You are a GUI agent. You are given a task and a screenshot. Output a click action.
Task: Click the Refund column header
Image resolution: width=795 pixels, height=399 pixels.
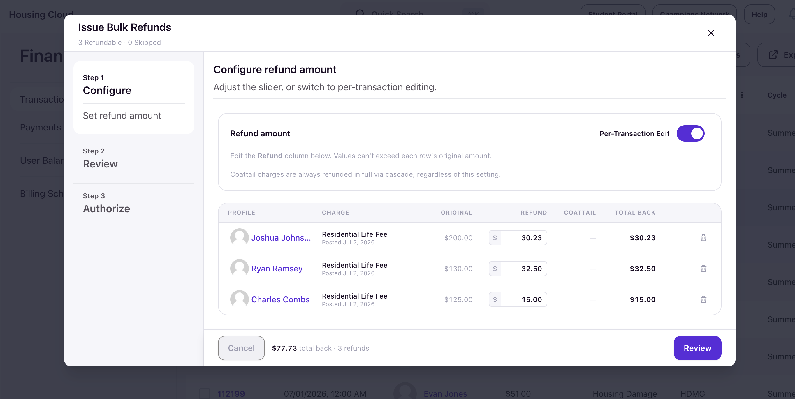[534, 212]
